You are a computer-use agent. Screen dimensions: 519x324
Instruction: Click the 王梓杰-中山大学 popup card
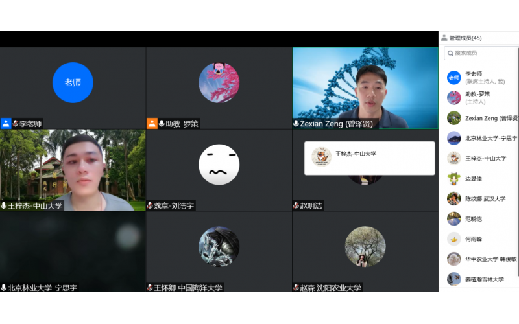point(369,158)
